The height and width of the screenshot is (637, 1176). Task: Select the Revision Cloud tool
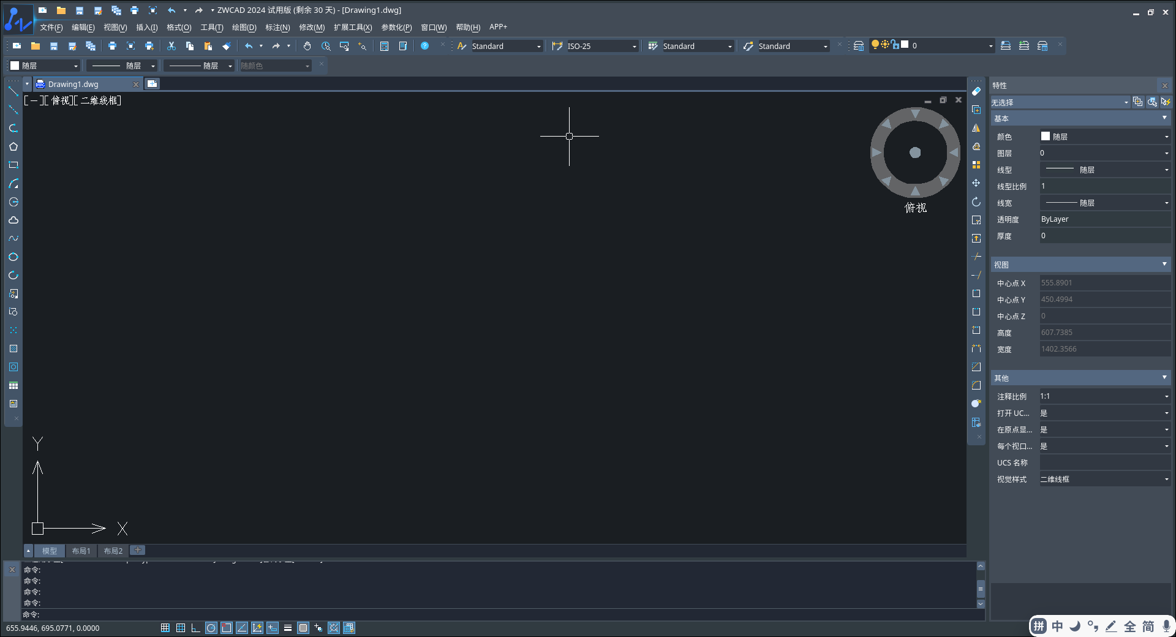[x=13, y=220]
